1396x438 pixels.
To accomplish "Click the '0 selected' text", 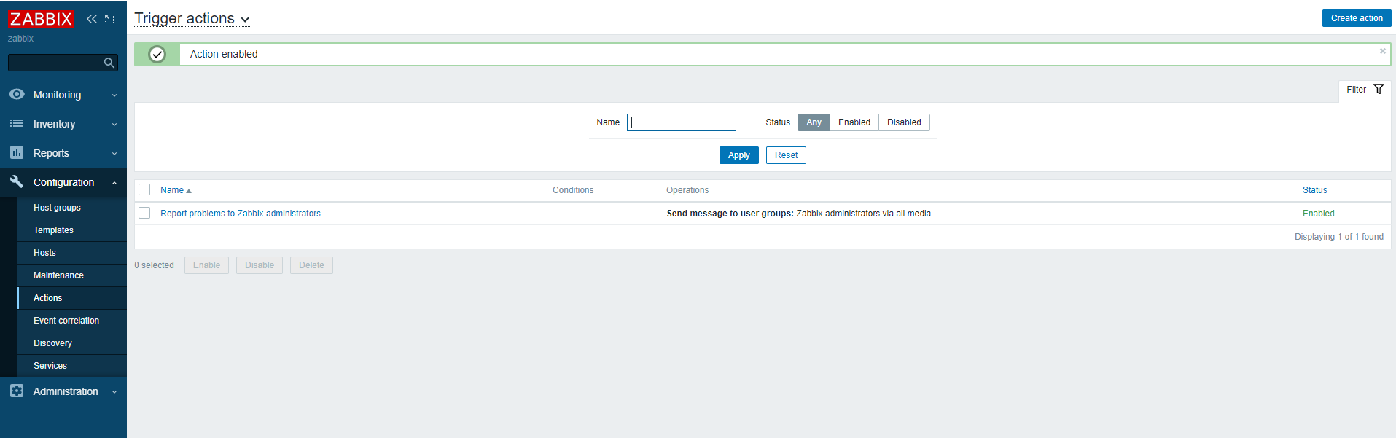I will point(154,265).
